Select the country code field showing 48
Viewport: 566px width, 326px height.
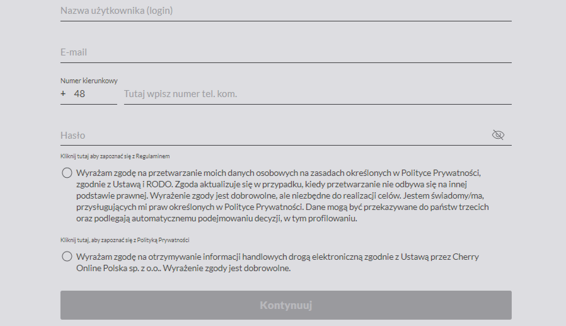pos(89,94)
